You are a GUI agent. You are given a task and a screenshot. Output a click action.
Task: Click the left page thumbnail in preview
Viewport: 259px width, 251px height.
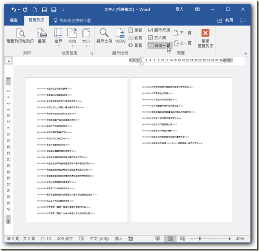coord(76,150)
